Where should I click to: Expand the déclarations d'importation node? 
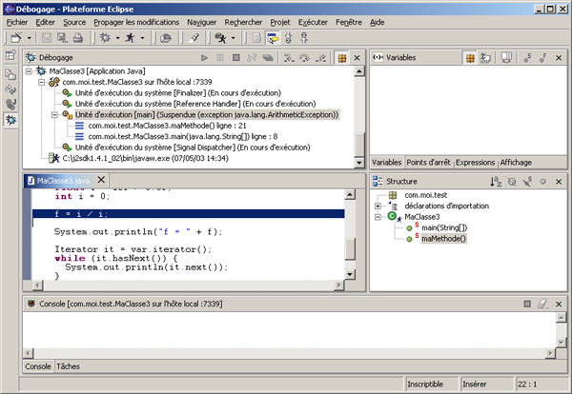tap(378, 206)
